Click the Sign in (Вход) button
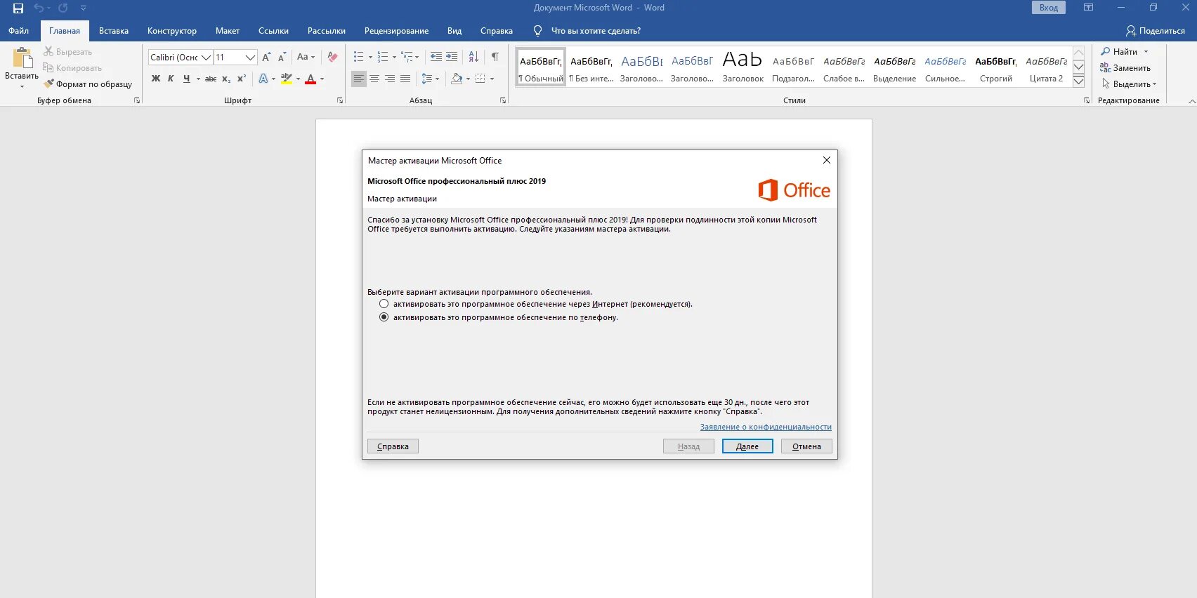 [x=1049, y=8]
